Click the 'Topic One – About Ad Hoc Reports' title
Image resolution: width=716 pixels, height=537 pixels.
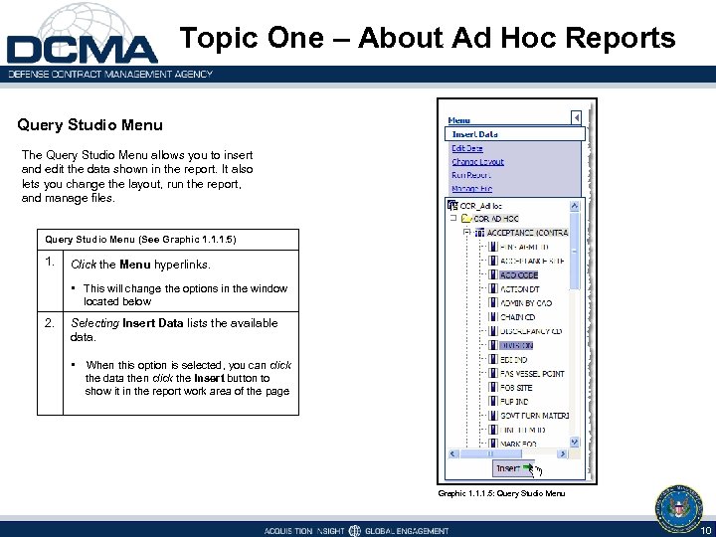click(428, 38)
